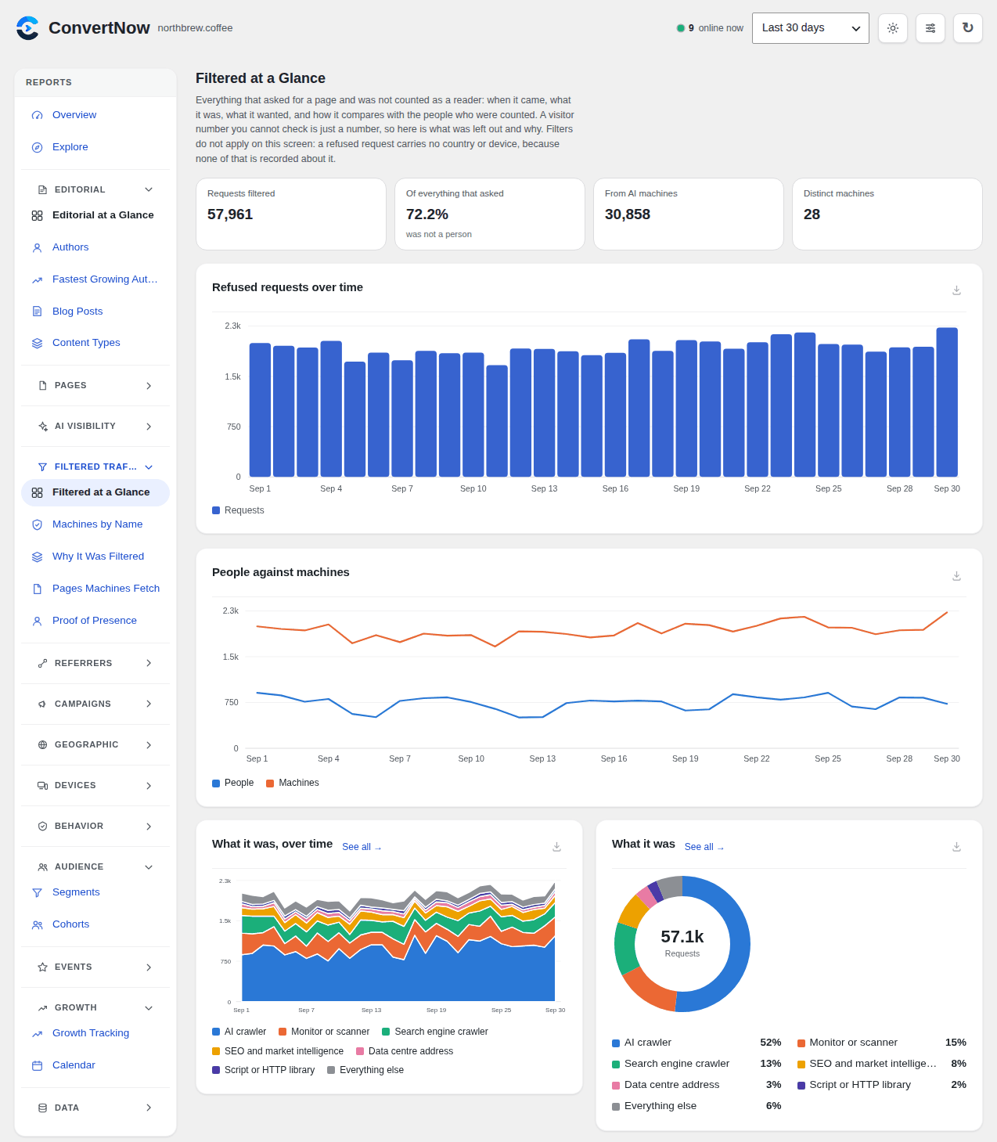Open the Cohorts link
Screen dimensions: 997x1142
click(x=95, y=924)
